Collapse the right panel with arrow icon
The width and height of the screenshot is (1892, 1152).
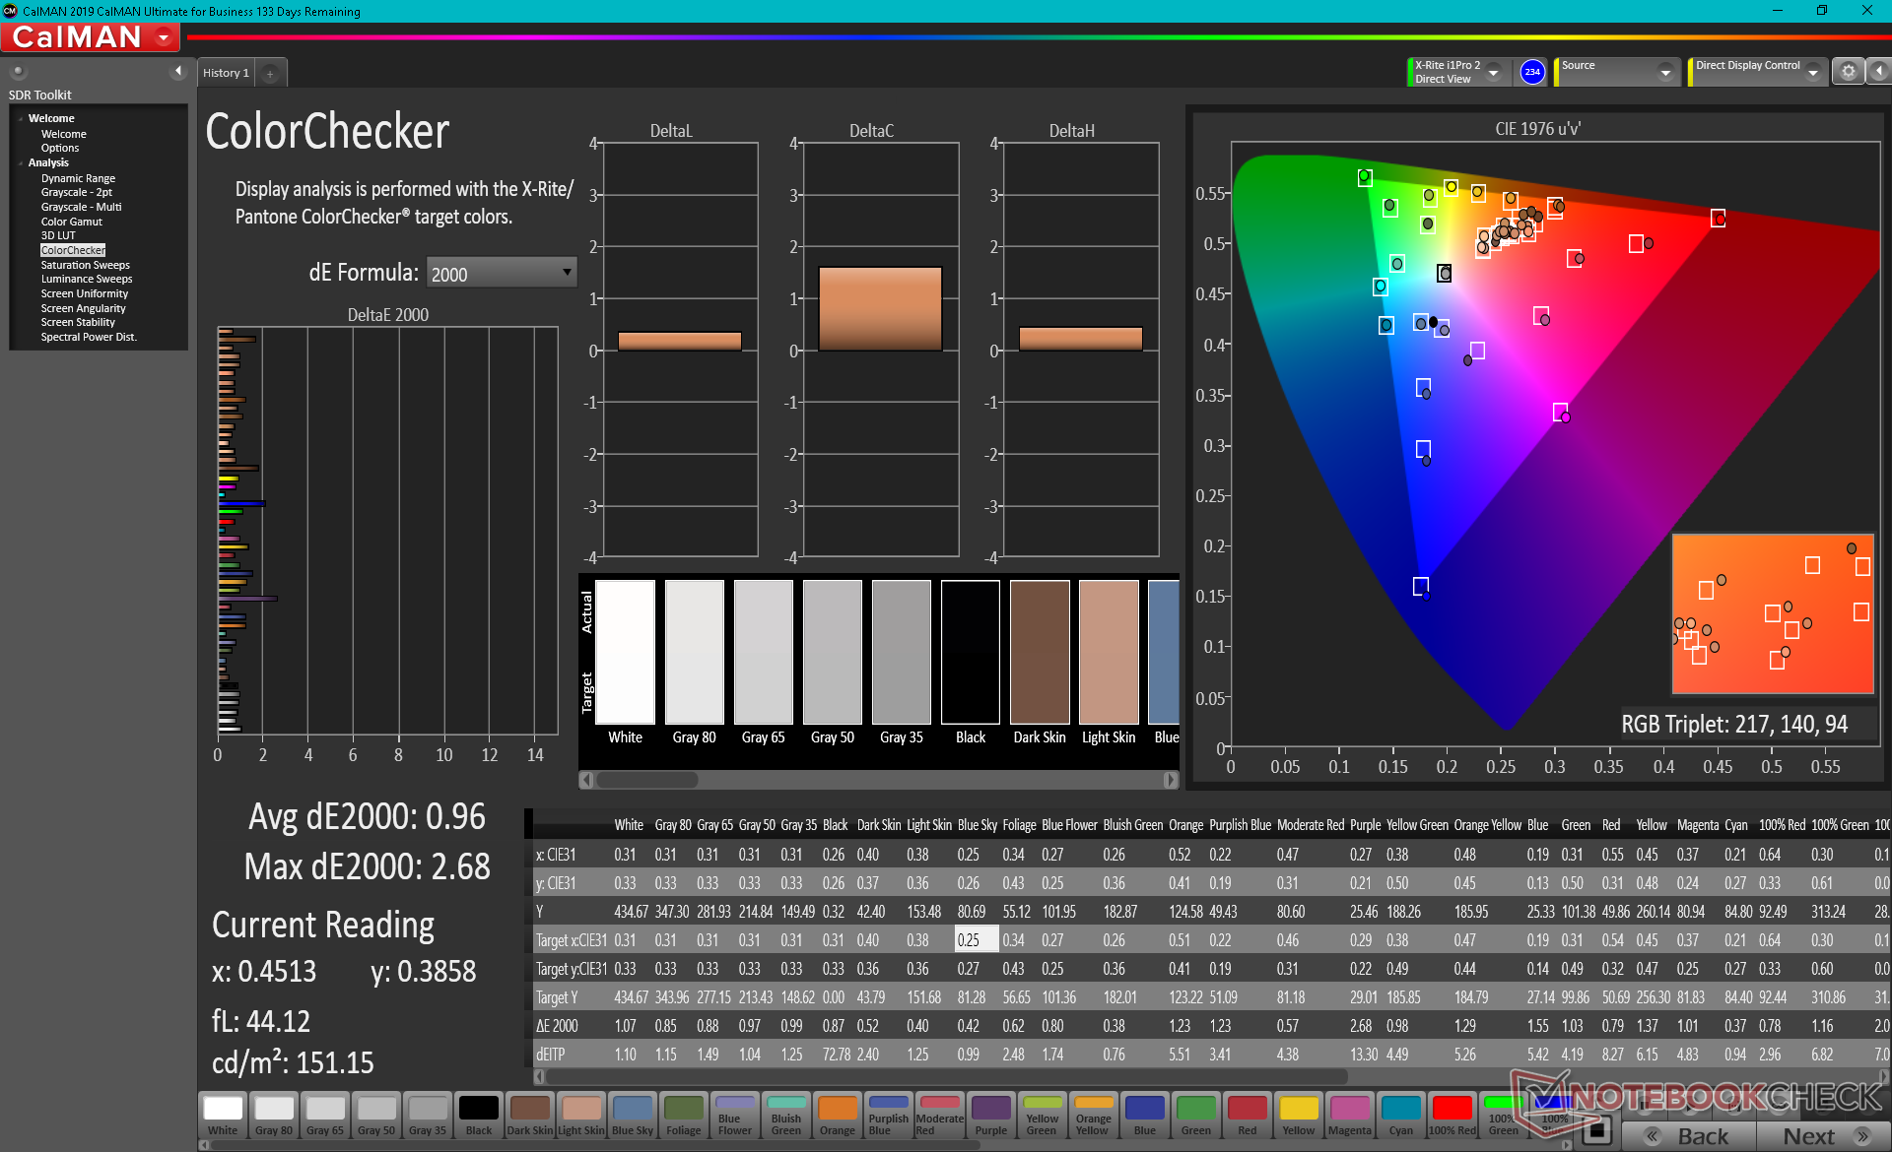(1878, 72)
